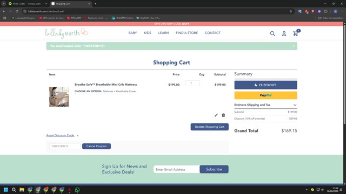Open the CONTACT page
The image size is (346, 194).
point(212,33)
